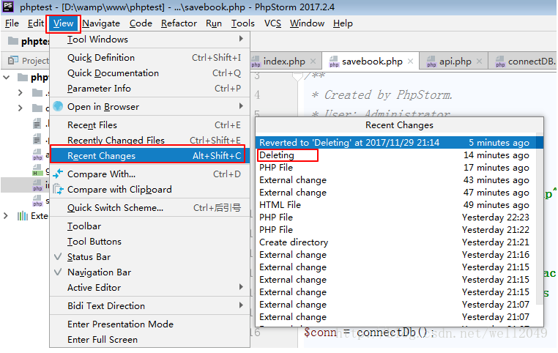Open the Code menu

(141, 23)
